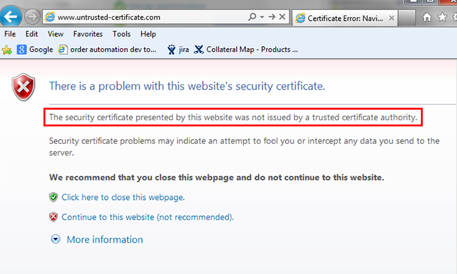The width and height of the screenshot is (457, 274).
Task: Open Collateral Map - Products bookmark
Action: click(x=246, y=49)
